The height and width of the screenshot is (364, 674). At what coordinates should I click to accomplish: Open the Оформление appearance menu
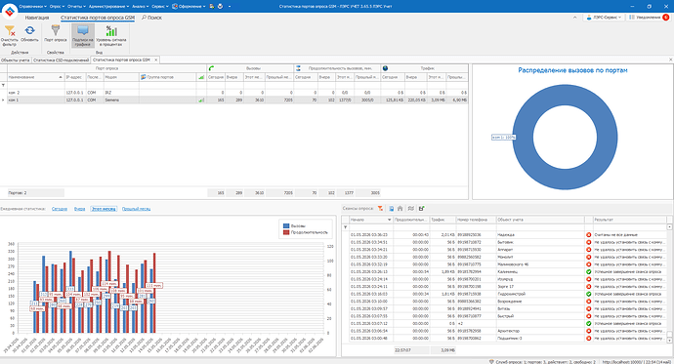189,7
